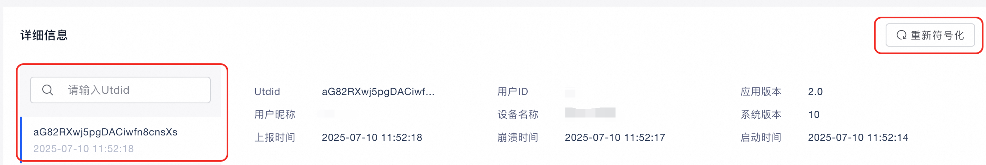Click the 用户ID field label

513,92
